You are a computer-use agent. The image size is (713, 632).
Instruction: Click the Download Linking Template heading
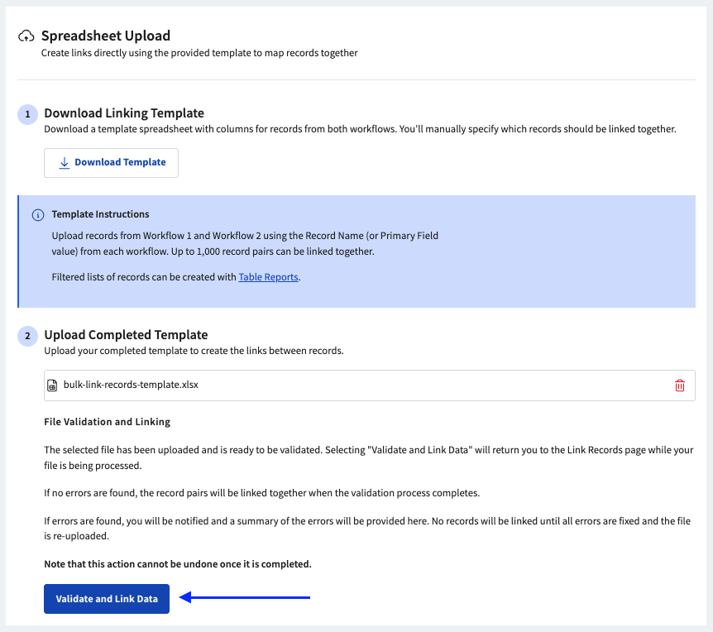(124, 113)
